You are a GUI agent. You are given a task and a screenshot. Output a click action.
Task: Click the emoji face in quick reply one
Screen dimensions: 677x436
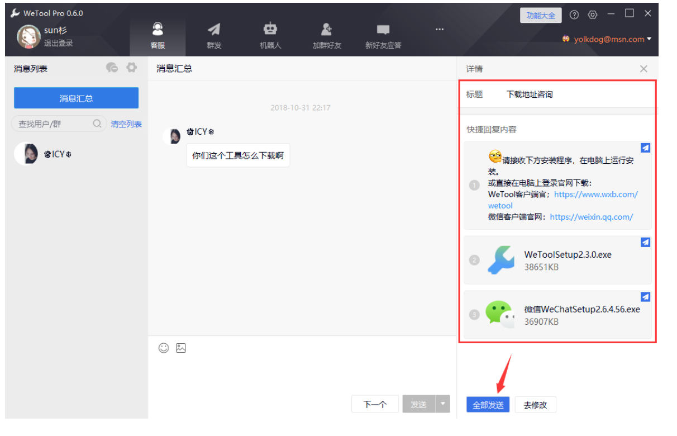[x=495, y=157]
